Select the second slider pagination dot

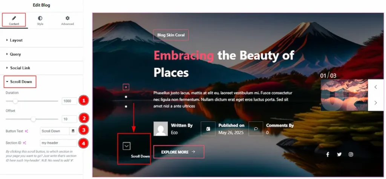click(126, 97)
